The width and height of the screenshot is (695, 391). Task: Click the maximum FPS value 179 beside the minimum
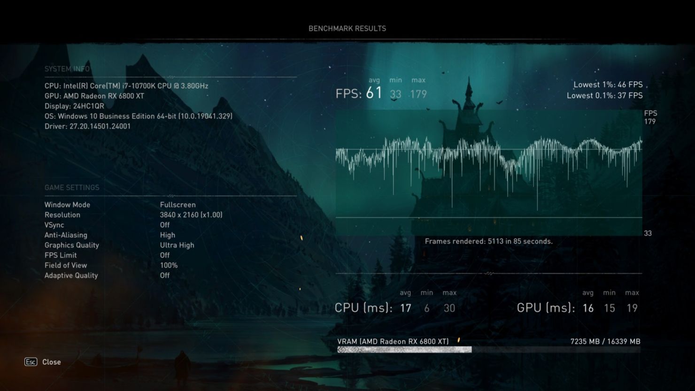coord(418,94)
